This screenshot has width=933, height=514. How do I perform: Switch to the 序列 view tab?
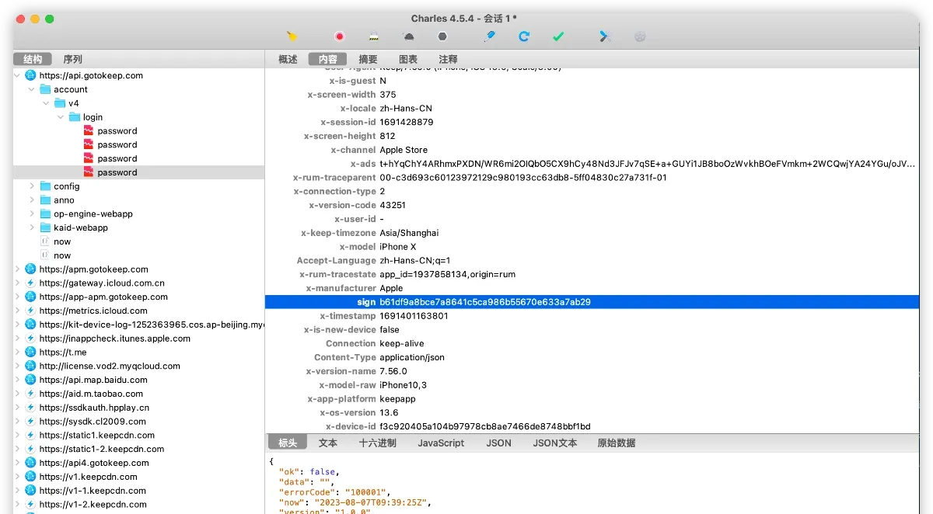(72, 59)
